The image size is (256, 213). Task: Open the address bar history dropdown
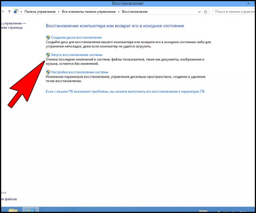coord(199,12)
